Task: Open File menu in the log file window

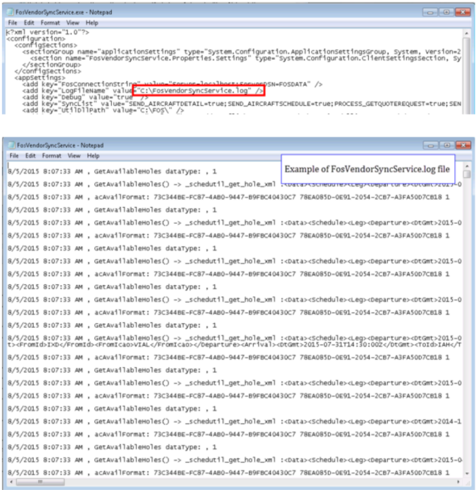Action: pos(11,155)
